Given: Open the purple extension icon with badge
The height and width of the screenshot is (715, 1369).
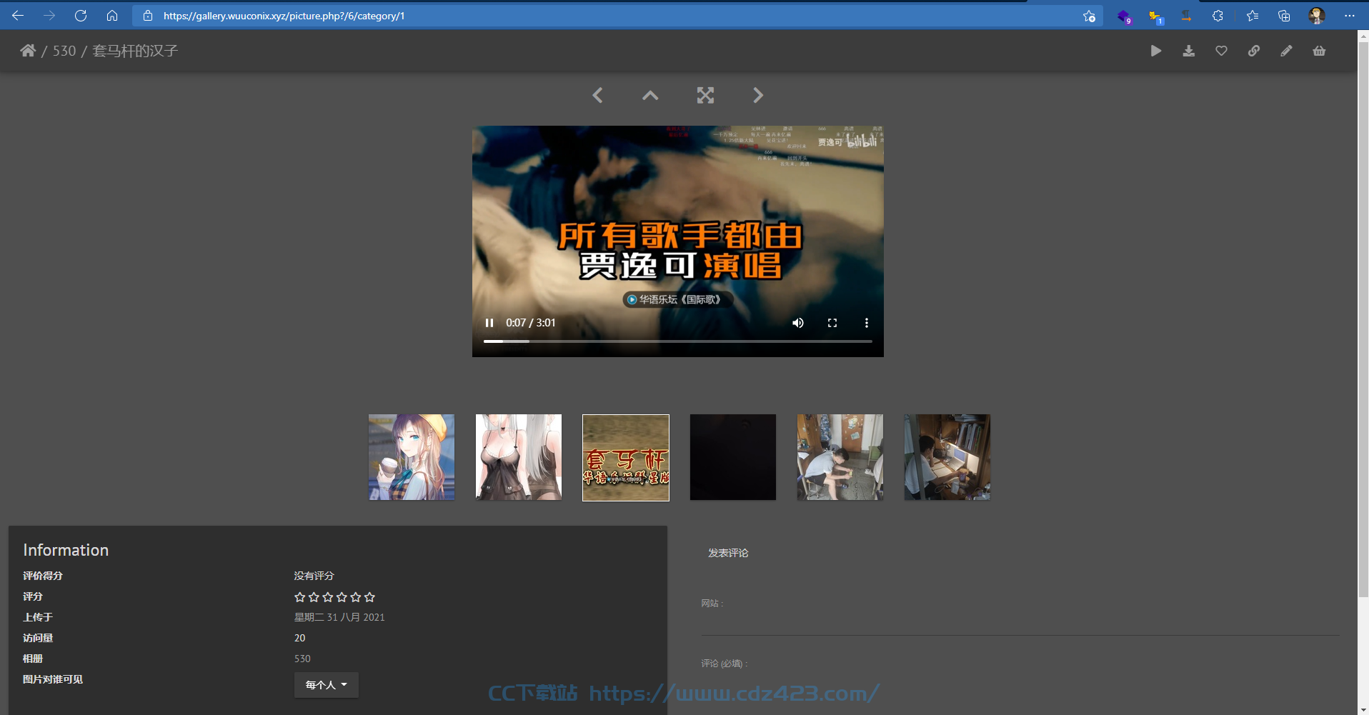Looking at the screenshot, I should 1124,16.
